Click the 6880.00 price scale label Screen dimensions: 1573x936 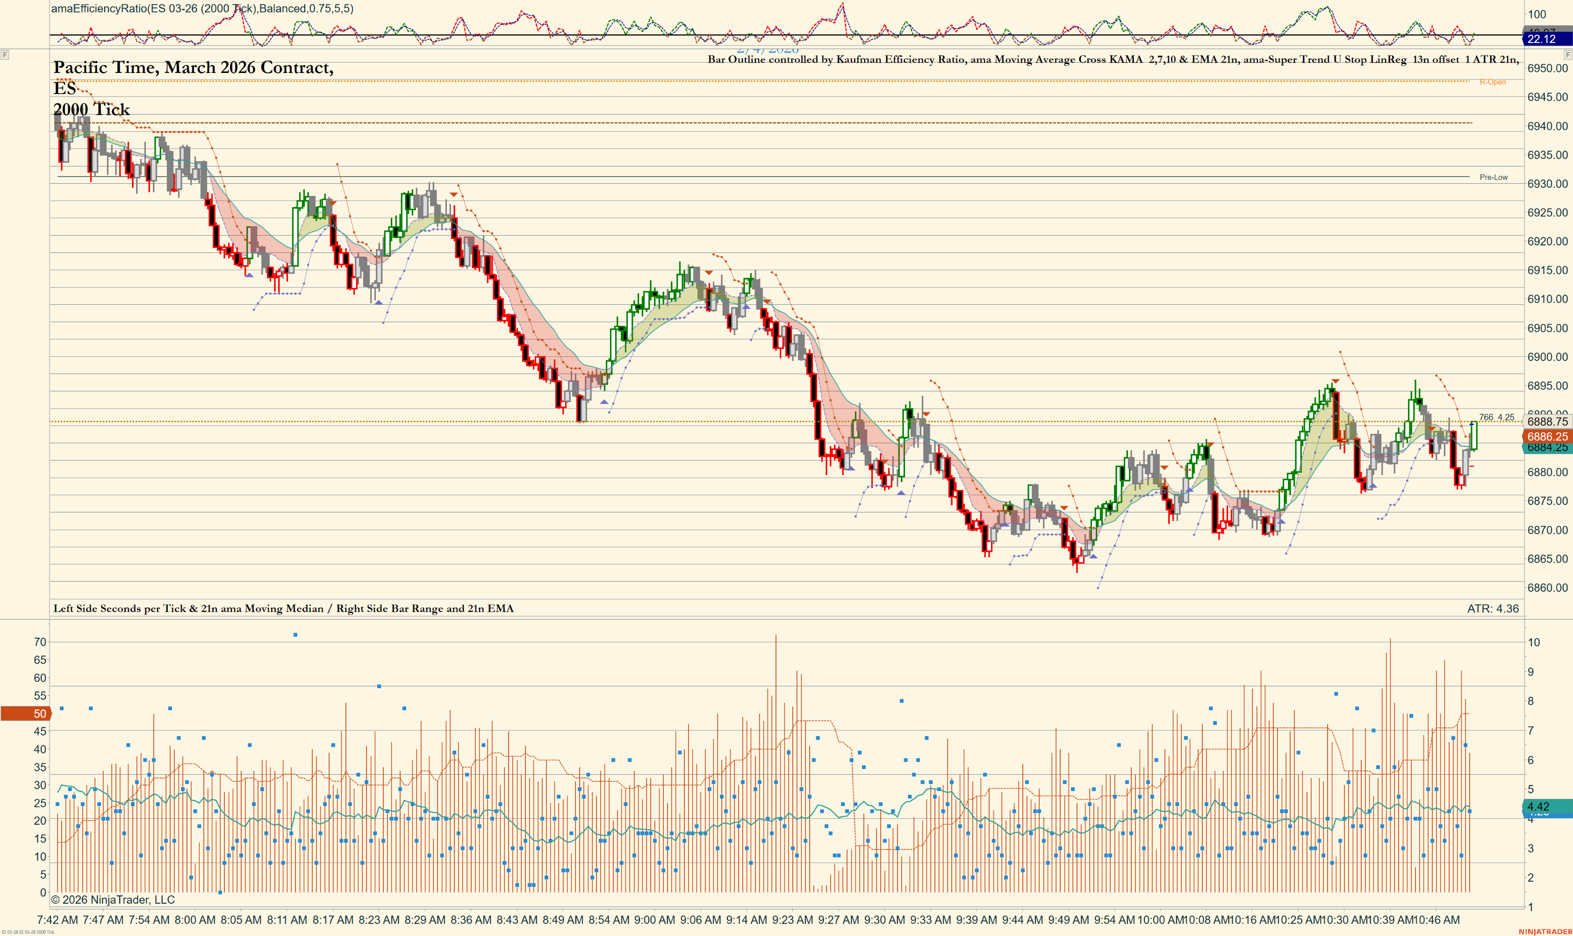tap(1547, 472)
